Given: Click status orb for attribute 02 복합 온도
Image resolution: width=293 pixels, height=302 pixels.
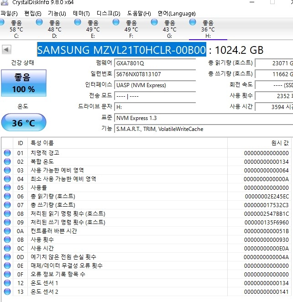Looking at the screenshot, I should [x=7, y=161].
